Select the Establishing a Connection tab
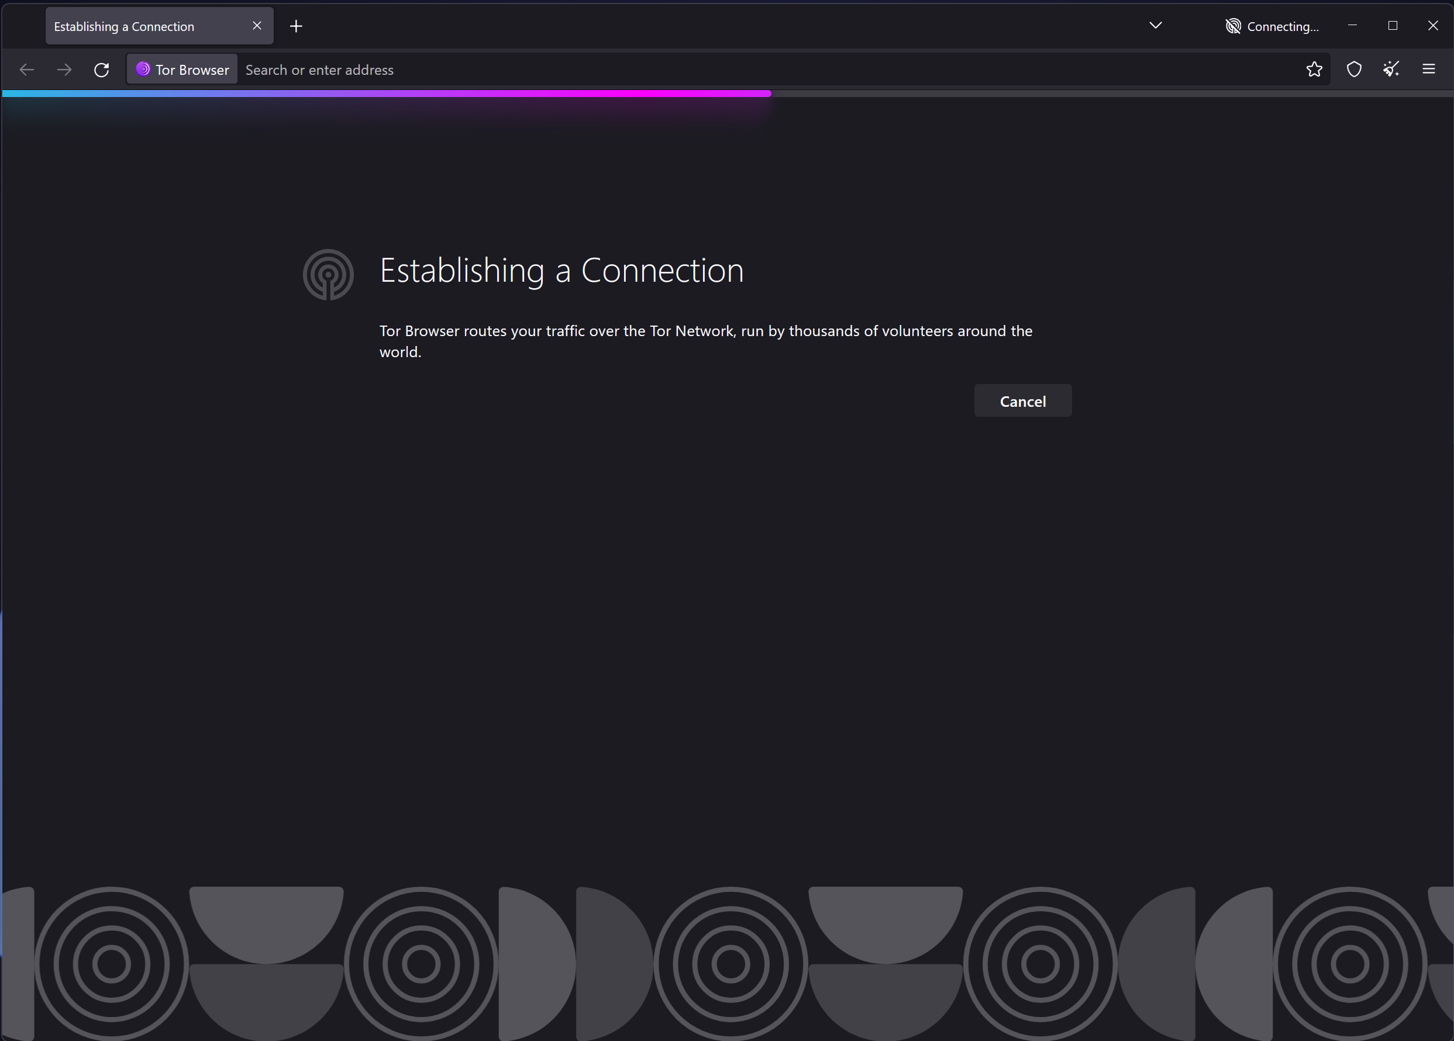The height and width of the screenshot is (1041, 1454). [x=159, y=26]
